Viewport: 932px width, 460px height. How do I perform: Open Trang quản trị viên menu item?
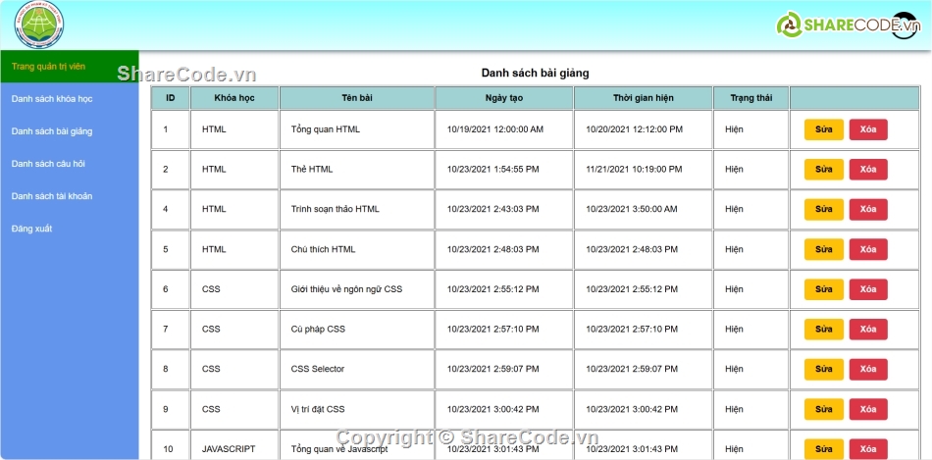pyautogui.click(x=70, y=67)
